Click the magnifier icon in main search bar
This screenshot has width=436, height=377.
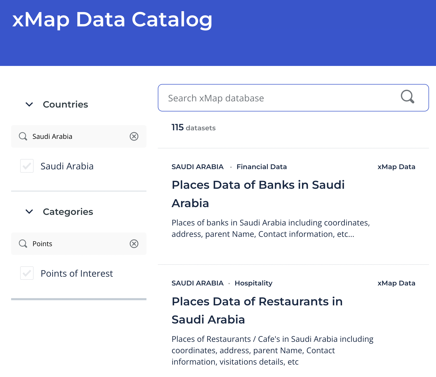tap(407, 97)
